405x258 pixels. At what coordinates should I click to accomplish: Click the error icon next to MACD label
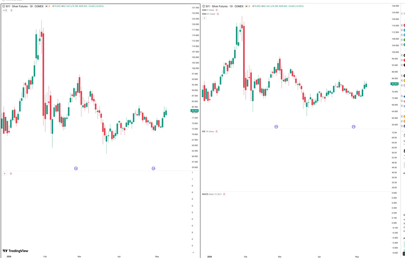pyautogui.click(x=224, y=194)
